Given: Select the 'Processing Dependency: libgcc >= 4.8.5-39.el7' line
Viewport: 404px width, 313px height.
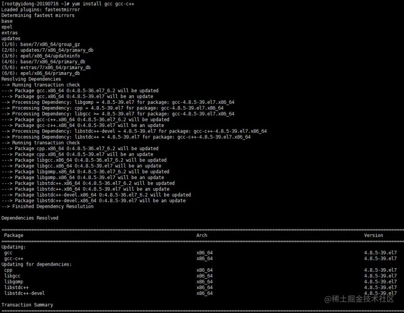Looking at the screenshot, I should pyautogui.click(x=118, y=114).
